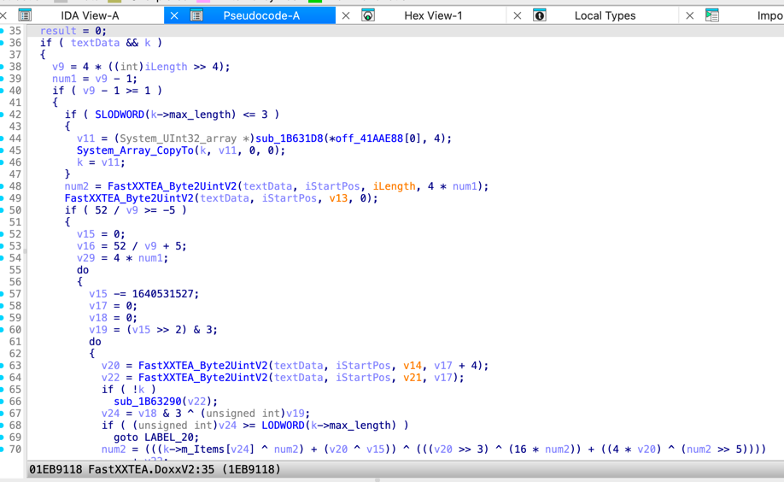Toggle breakpoint dot on line 63

coord(2,366)
